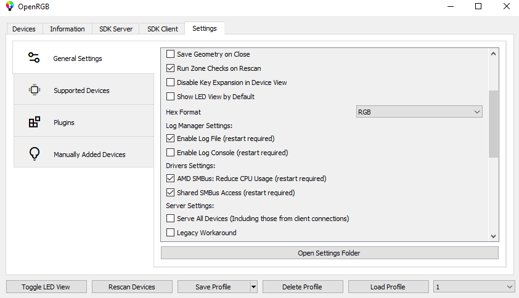Screen dimensions: 519x298
Task: Click the Server Settings heading
Action: 190,206
